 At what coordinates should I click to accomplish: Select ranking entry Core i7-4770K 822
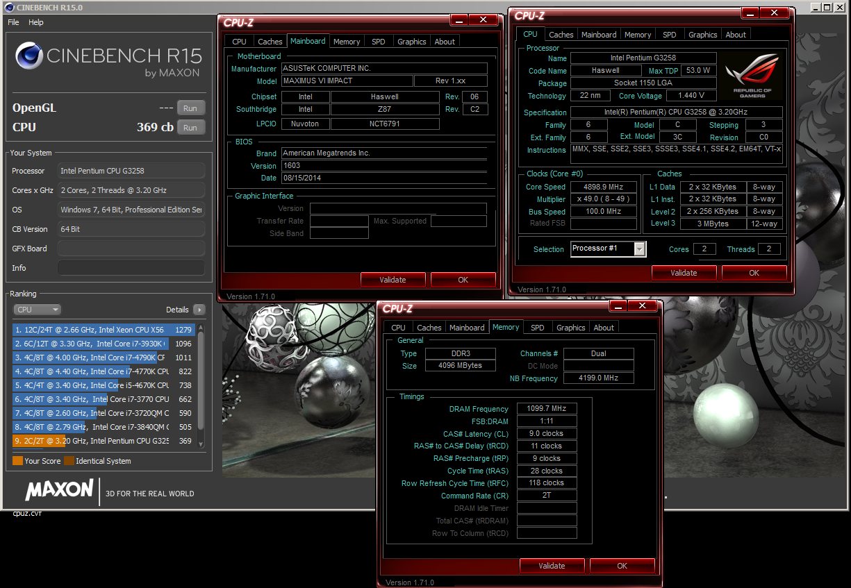click(x=104, y=371)
